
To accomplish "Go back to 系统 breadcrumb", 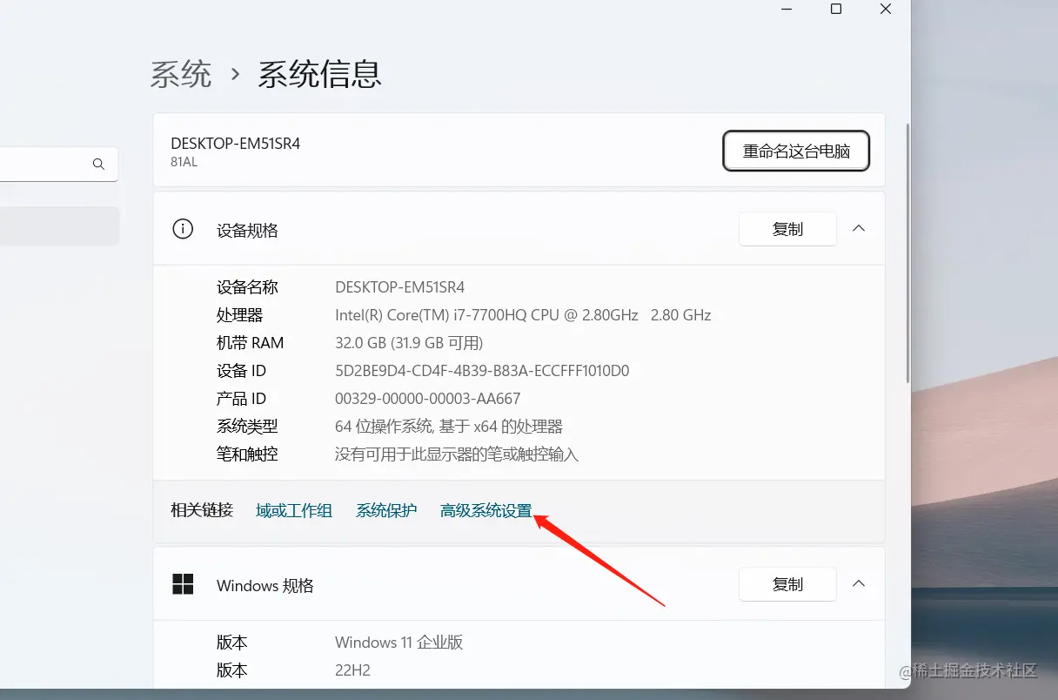I will (181, 74).
